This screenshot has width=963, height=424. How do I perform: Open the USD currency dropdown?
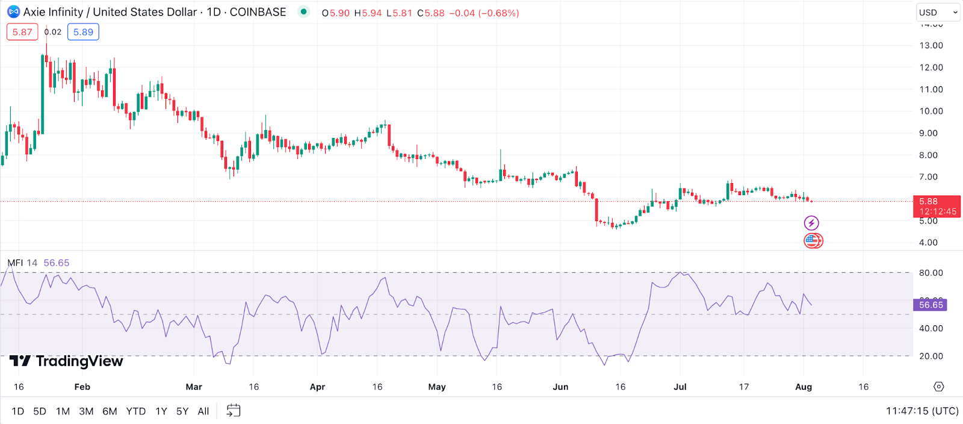tap(938, 12)
